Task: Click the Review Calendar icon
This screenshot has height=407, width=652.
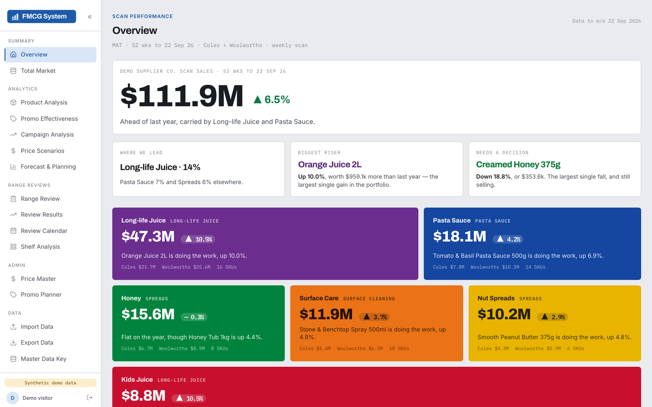Action: (x=13, y=231)
